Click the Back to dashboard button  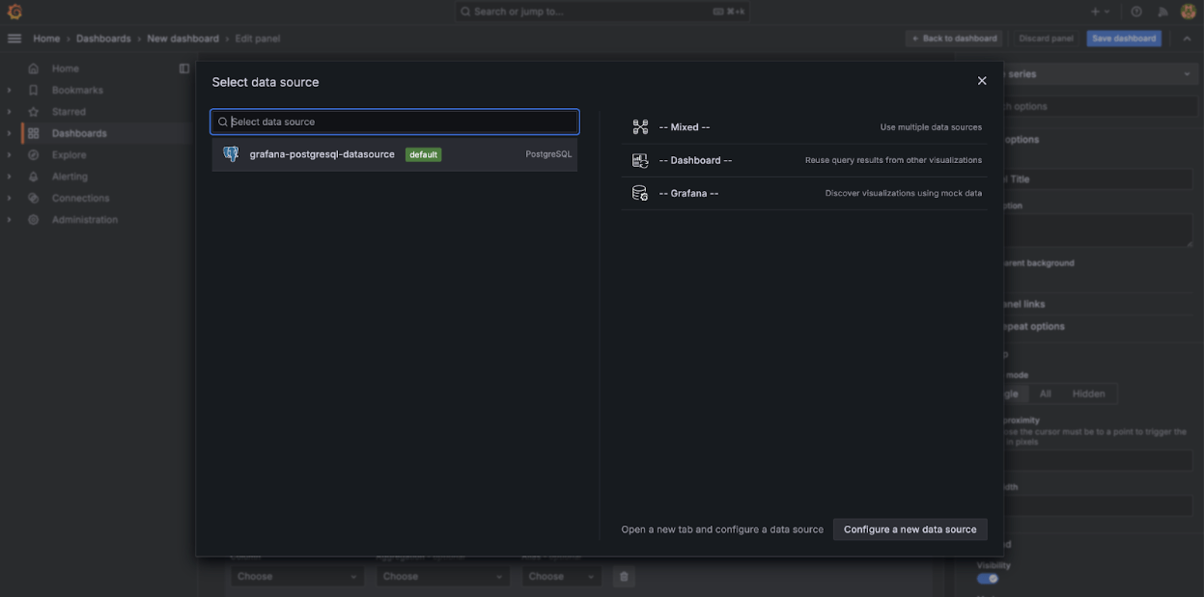[x=954, y=39]
